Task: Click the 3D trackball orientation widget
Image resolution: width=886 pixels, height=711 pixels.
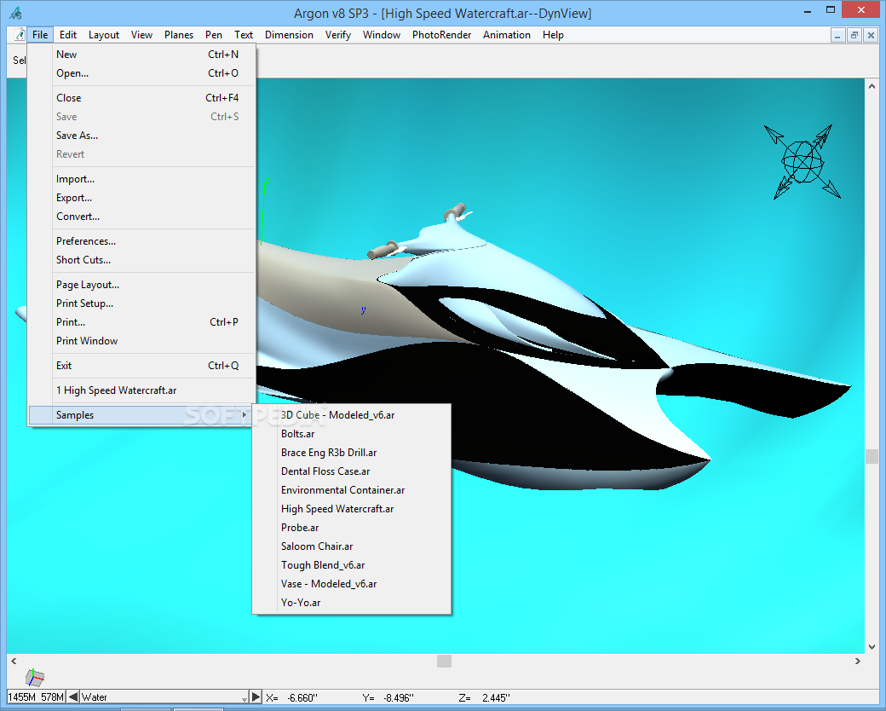Action: click(802, 162)
